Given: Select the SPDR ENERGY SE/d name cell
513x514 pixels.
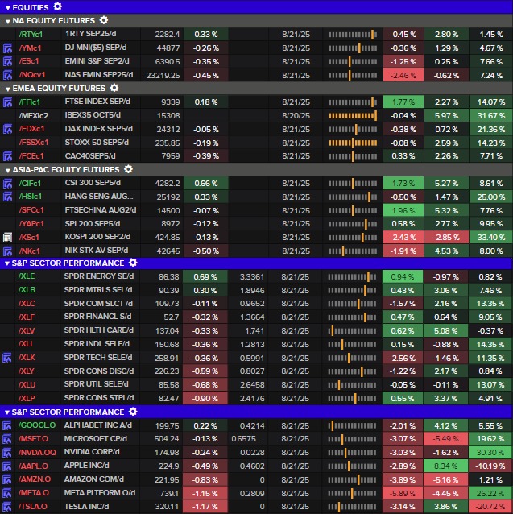Looking at the screenshot, I should click(x=98, y=276).
